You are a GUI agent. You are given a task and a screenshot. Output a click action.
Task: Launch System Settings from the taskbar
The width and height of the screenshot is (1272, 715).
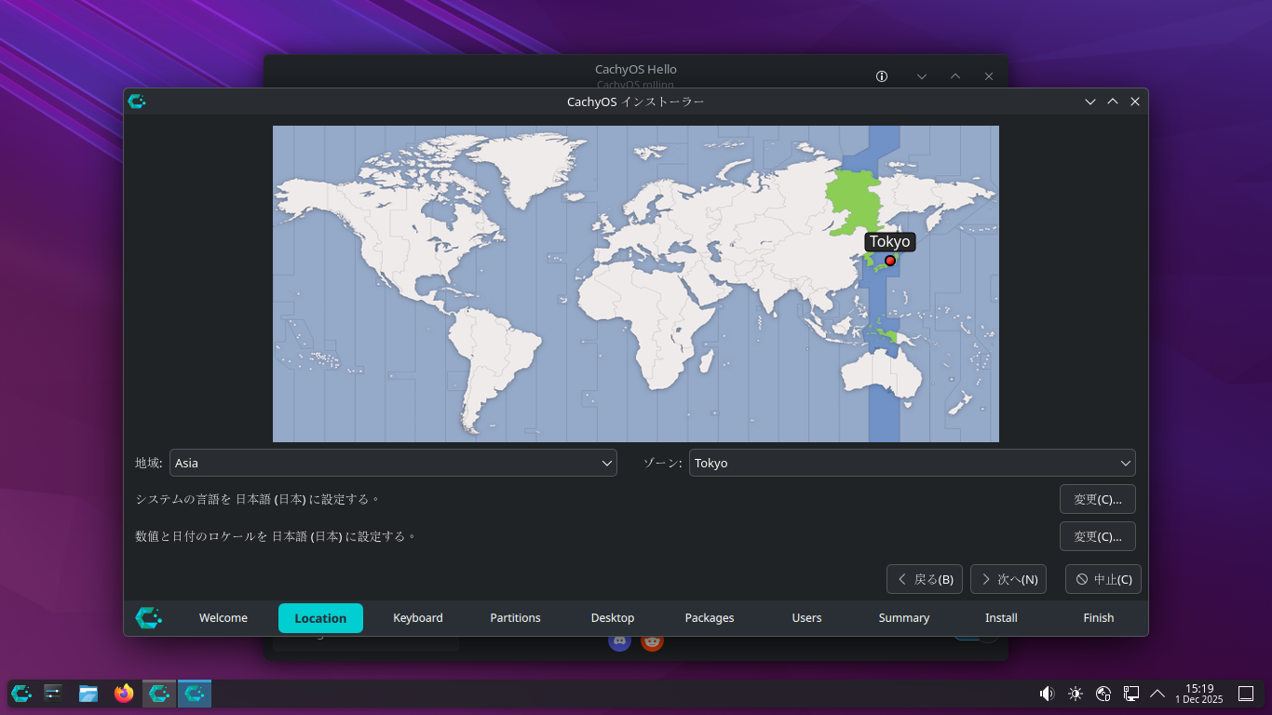pyautogui.click(x=53, y=693)
